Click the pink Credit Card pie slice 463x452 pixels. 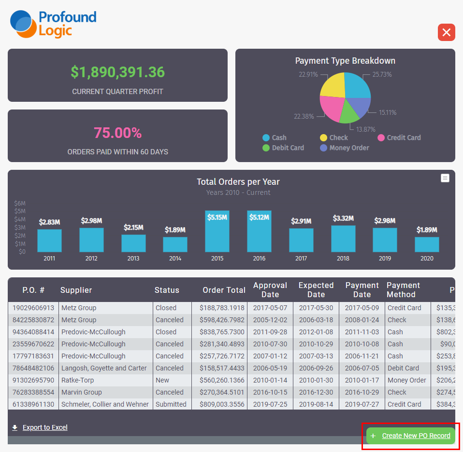[x=333, y=108]
